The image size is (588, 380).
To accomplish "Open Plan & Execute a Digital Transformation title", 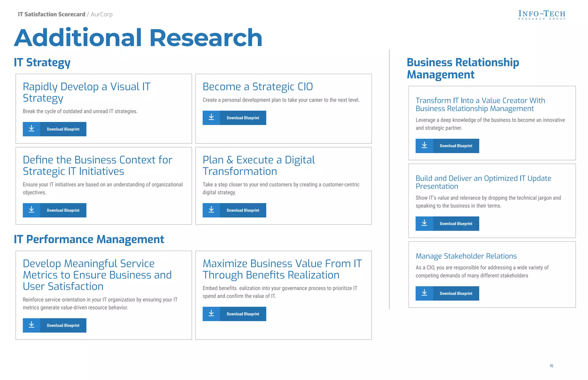I will tap(259, 165).
